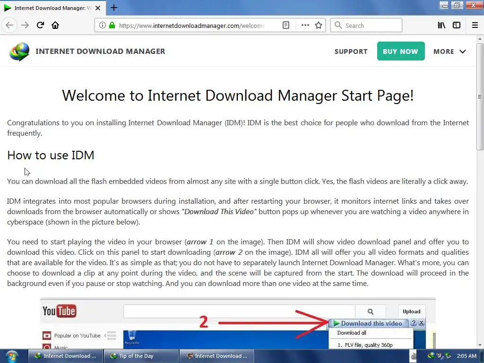484x363 pixels.
Task: Open the Firefox hamburger menu
Action: [x=475, y=25]
